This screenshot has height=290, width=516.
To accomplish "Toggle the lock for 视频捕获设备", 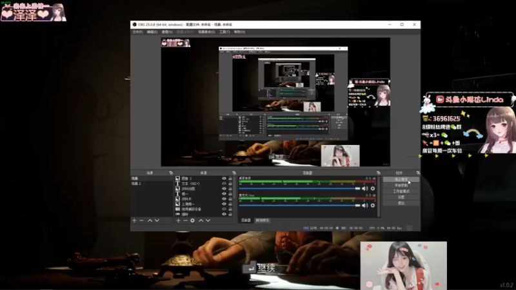I will coord(230,209).
